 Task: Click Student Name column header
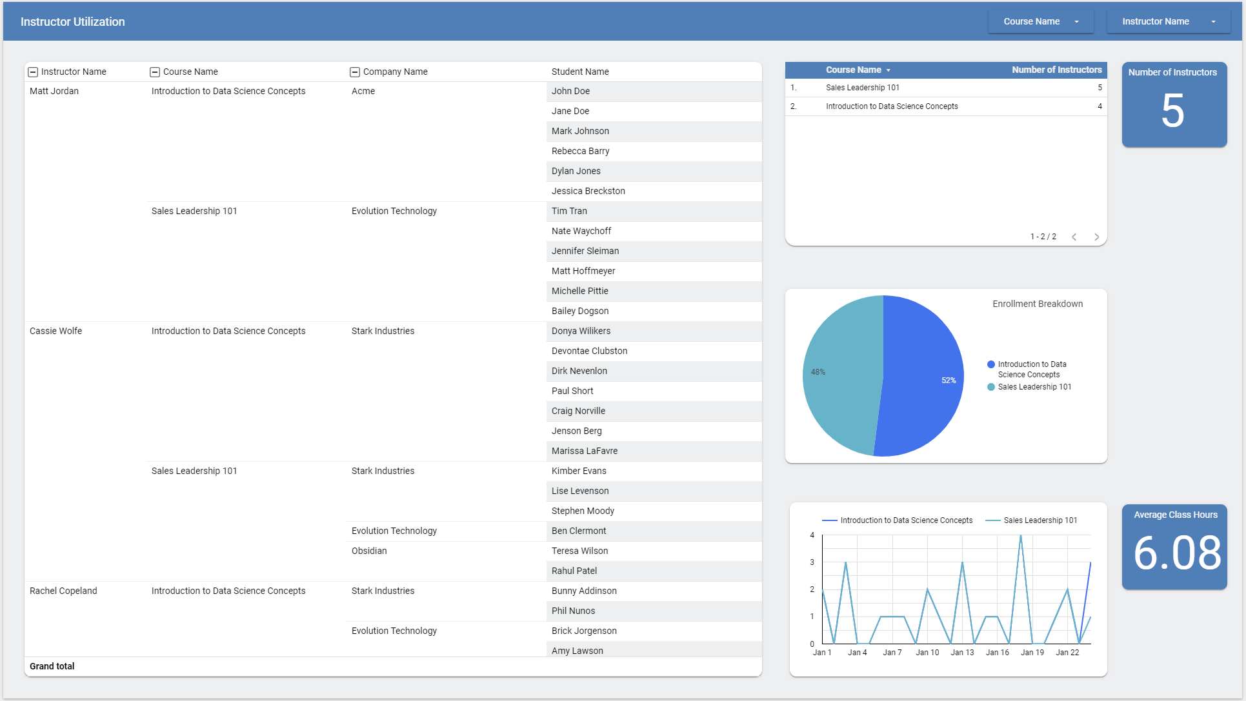[x=579, y=72]
